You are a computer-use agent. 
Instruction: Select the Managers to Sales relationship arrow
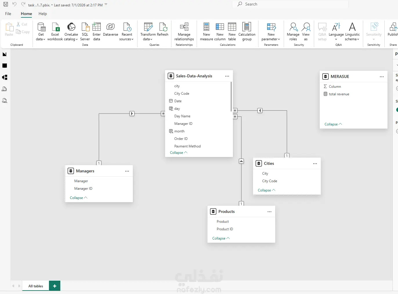click(x=132, y=114)
